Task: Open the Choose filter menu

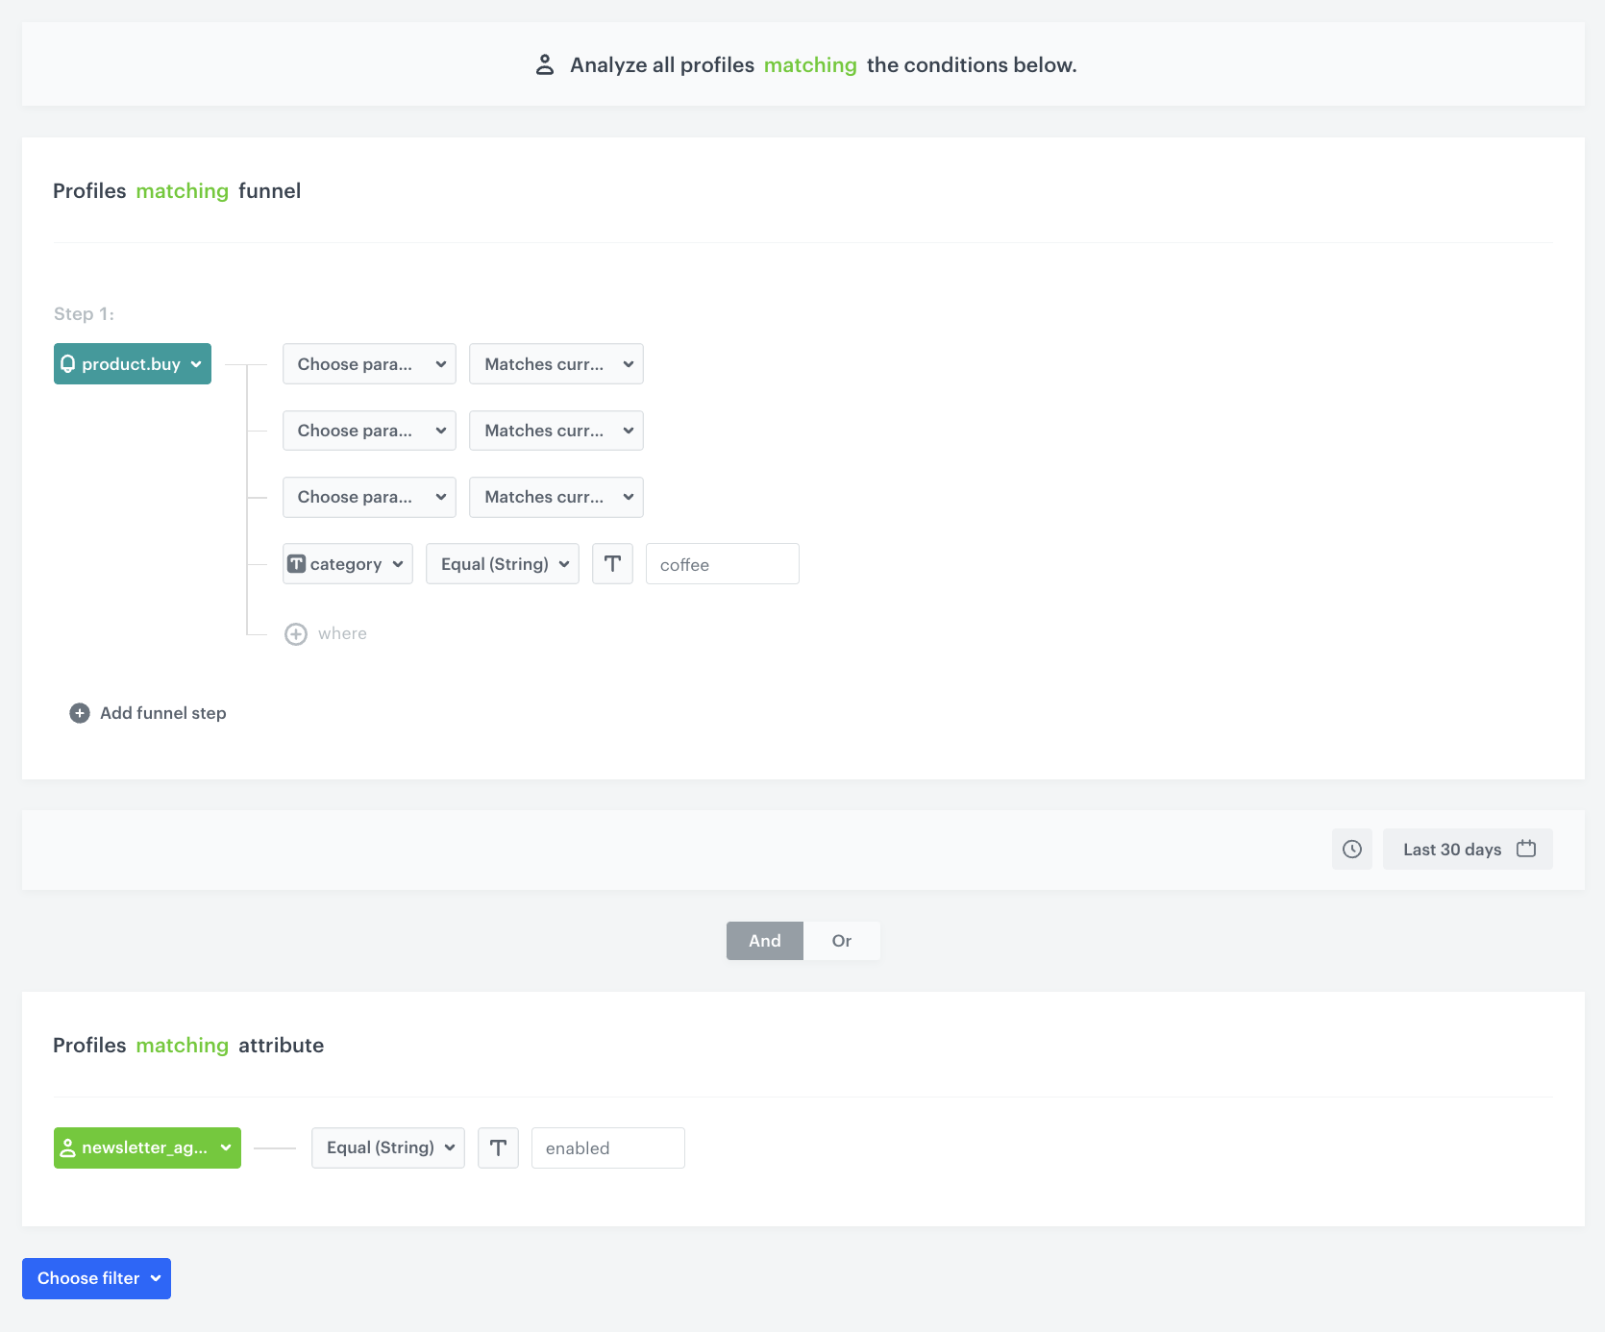Action: pos(96,1278)
